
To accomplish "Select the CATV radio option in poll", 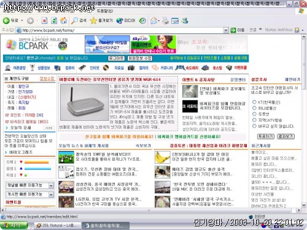I will click(254, 120).
